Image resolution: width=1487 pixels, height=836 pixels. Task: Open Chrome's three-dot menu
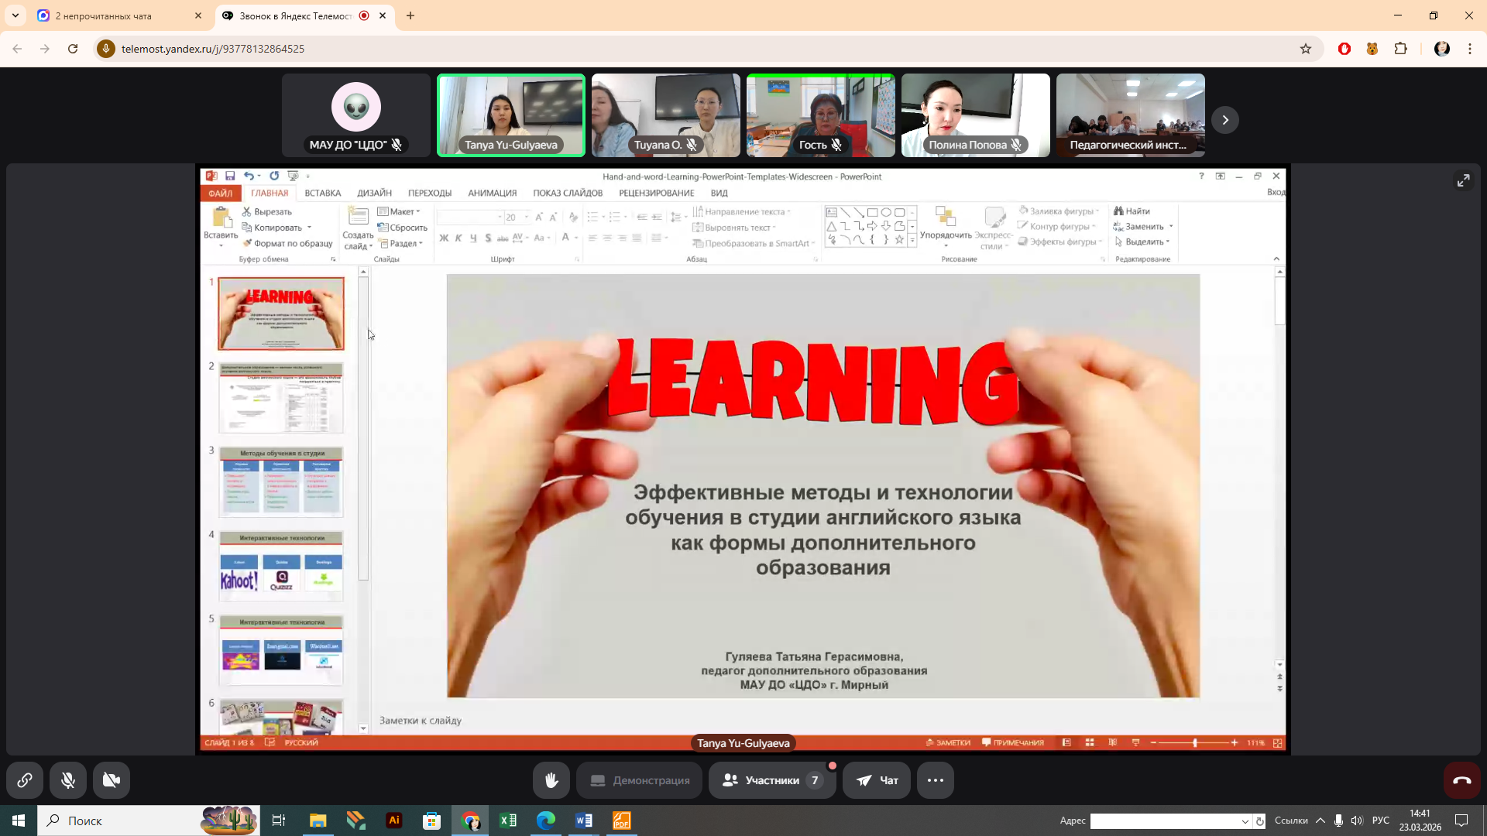1469,49
